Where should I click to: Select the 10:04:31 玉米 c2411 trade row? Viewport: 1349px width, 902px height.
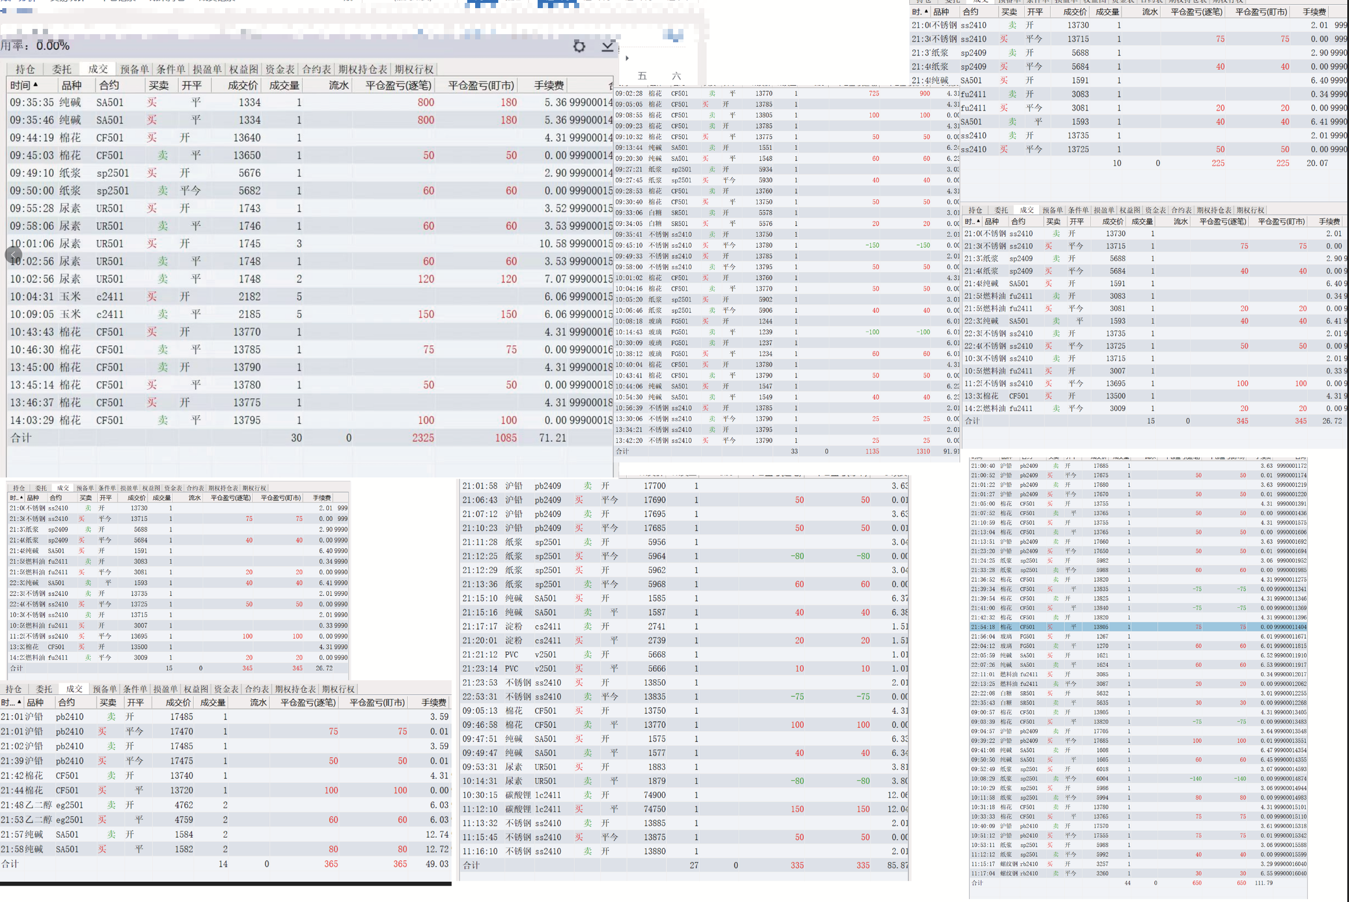pos(310,296)
